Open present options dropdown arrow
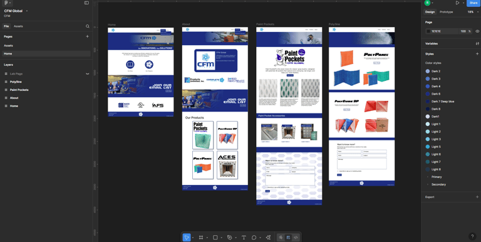Screen dimensions: 481x242 coord(463,3)
